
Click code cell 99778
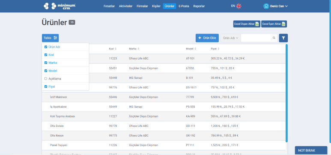tap(113, 126)
